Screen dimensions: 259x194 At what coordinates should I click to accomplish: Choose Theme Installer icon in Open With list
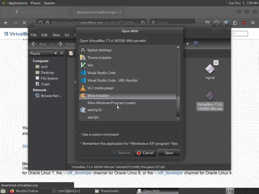(83, 58)
